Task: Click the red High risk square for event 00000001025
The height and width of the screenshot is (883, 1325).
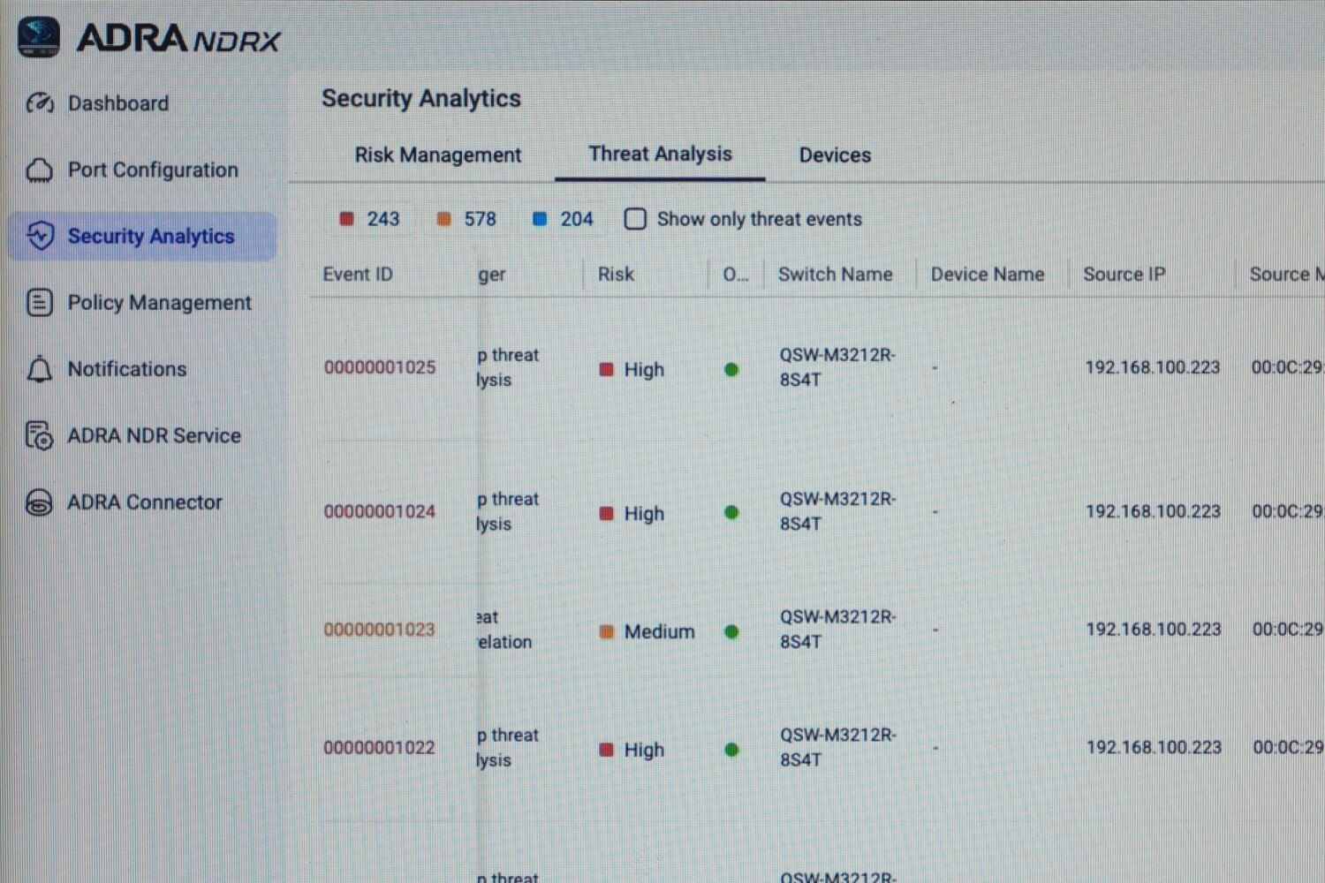Action: (x=607, y=369)
